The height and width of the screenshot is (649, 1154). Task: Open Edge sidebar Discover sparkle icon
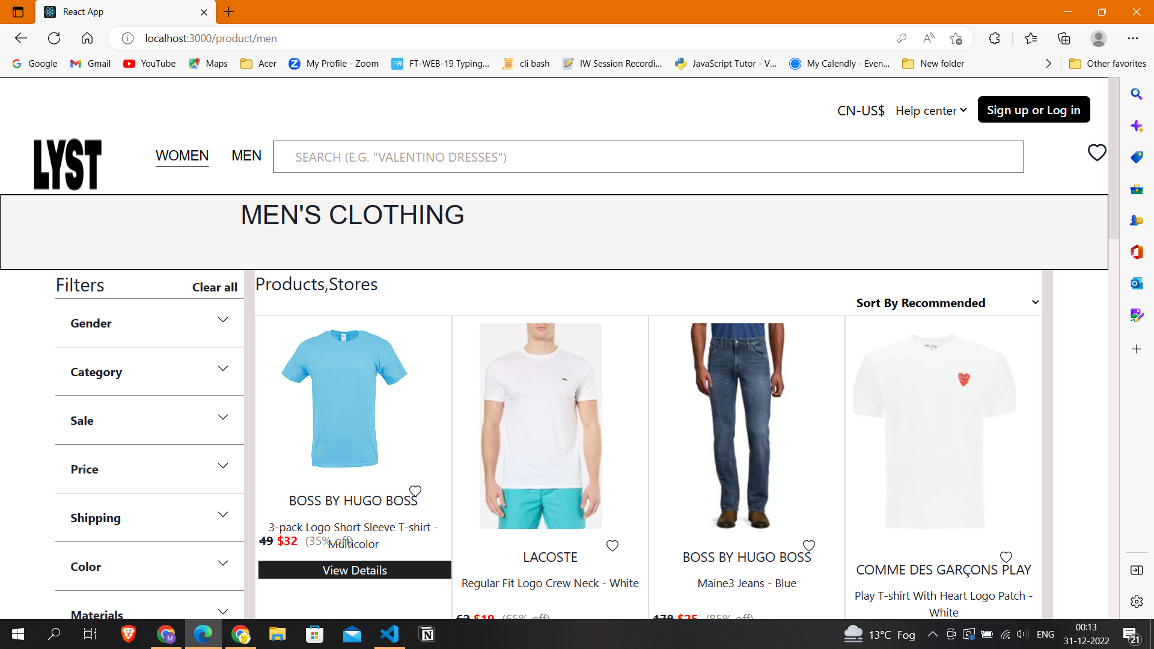click(x=1137, y=126)
